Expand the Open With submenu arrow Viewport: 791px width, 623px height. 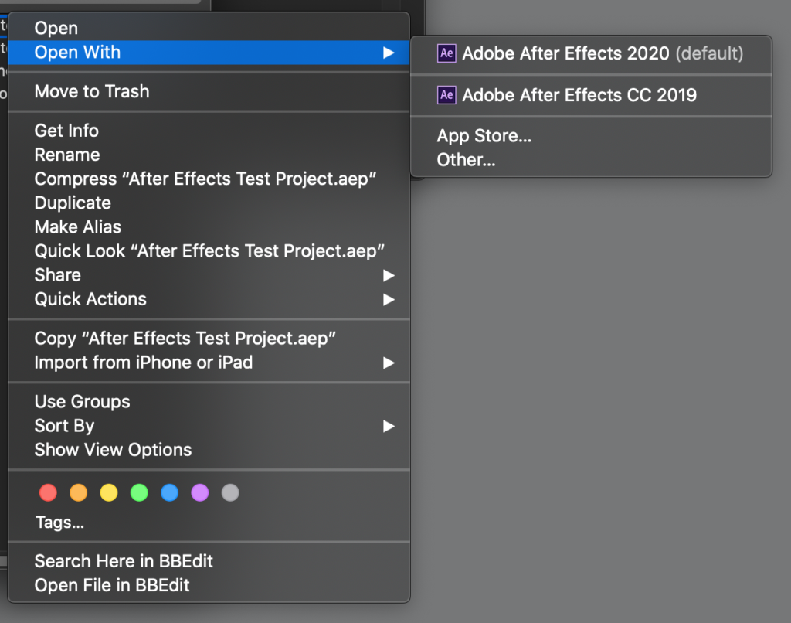[389, 53]
